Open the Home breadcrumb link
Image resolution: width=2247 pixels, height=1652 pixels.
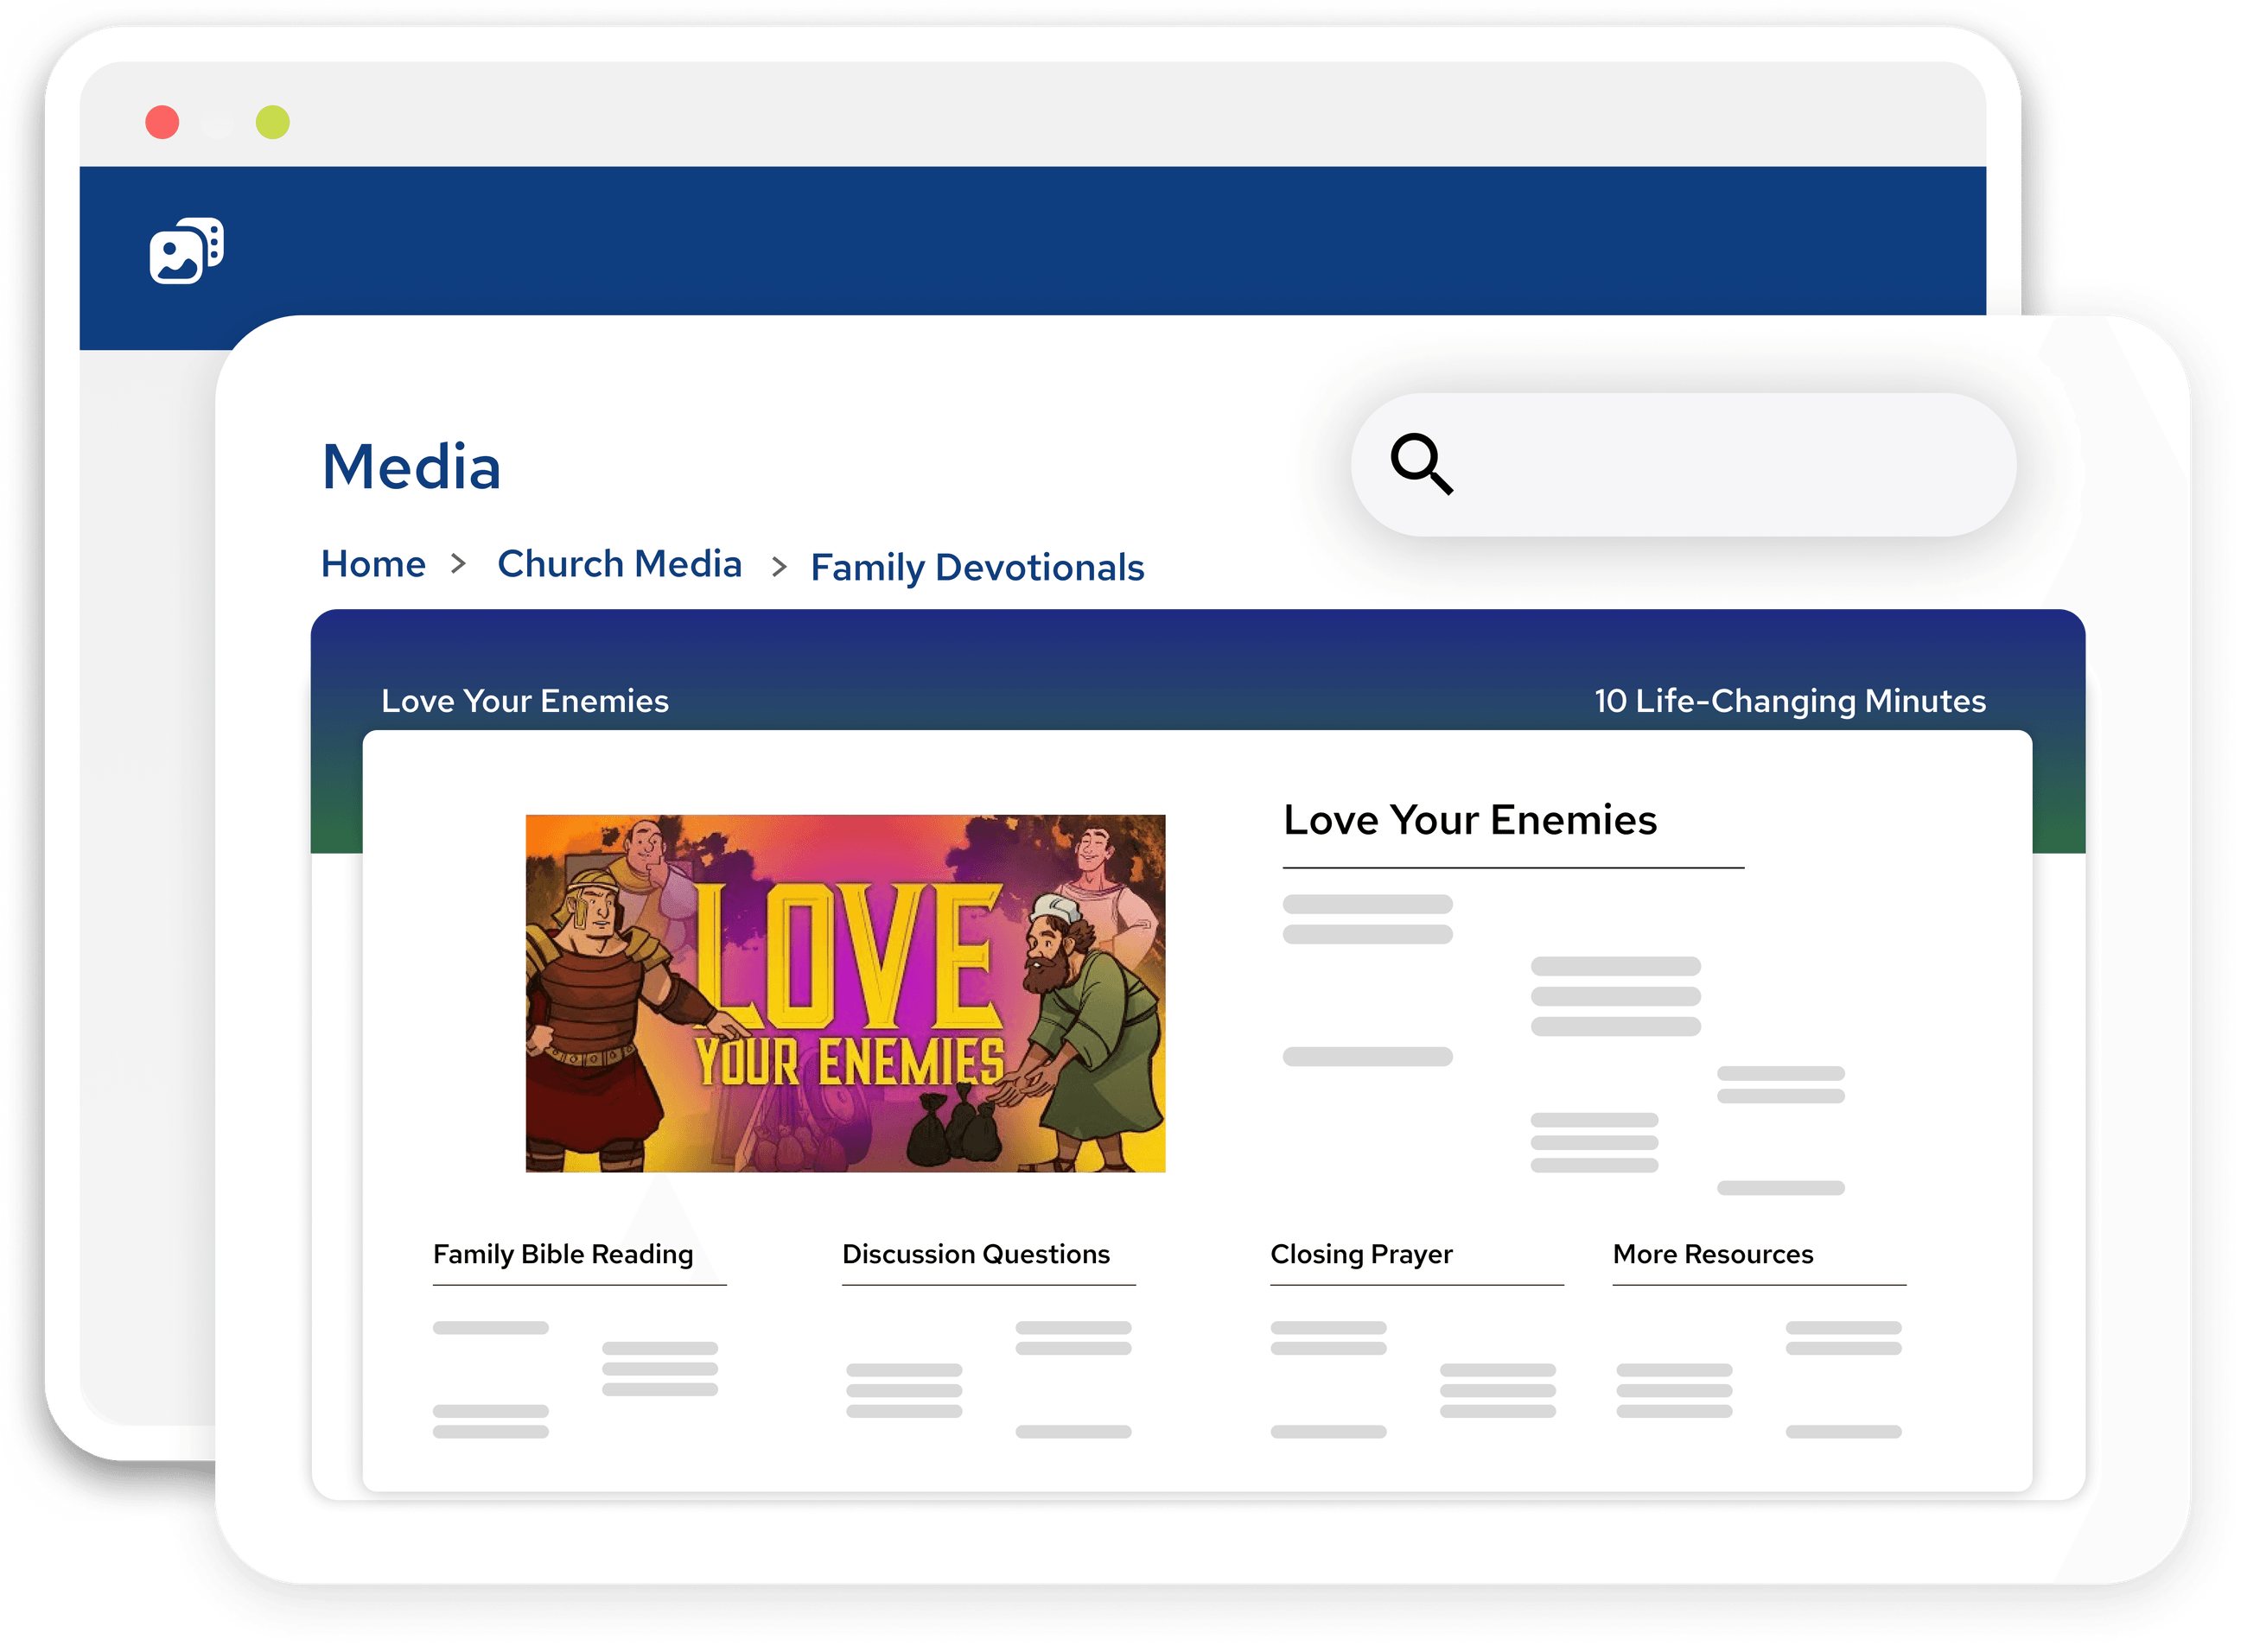pyautogui.click(x=373, y=564)
